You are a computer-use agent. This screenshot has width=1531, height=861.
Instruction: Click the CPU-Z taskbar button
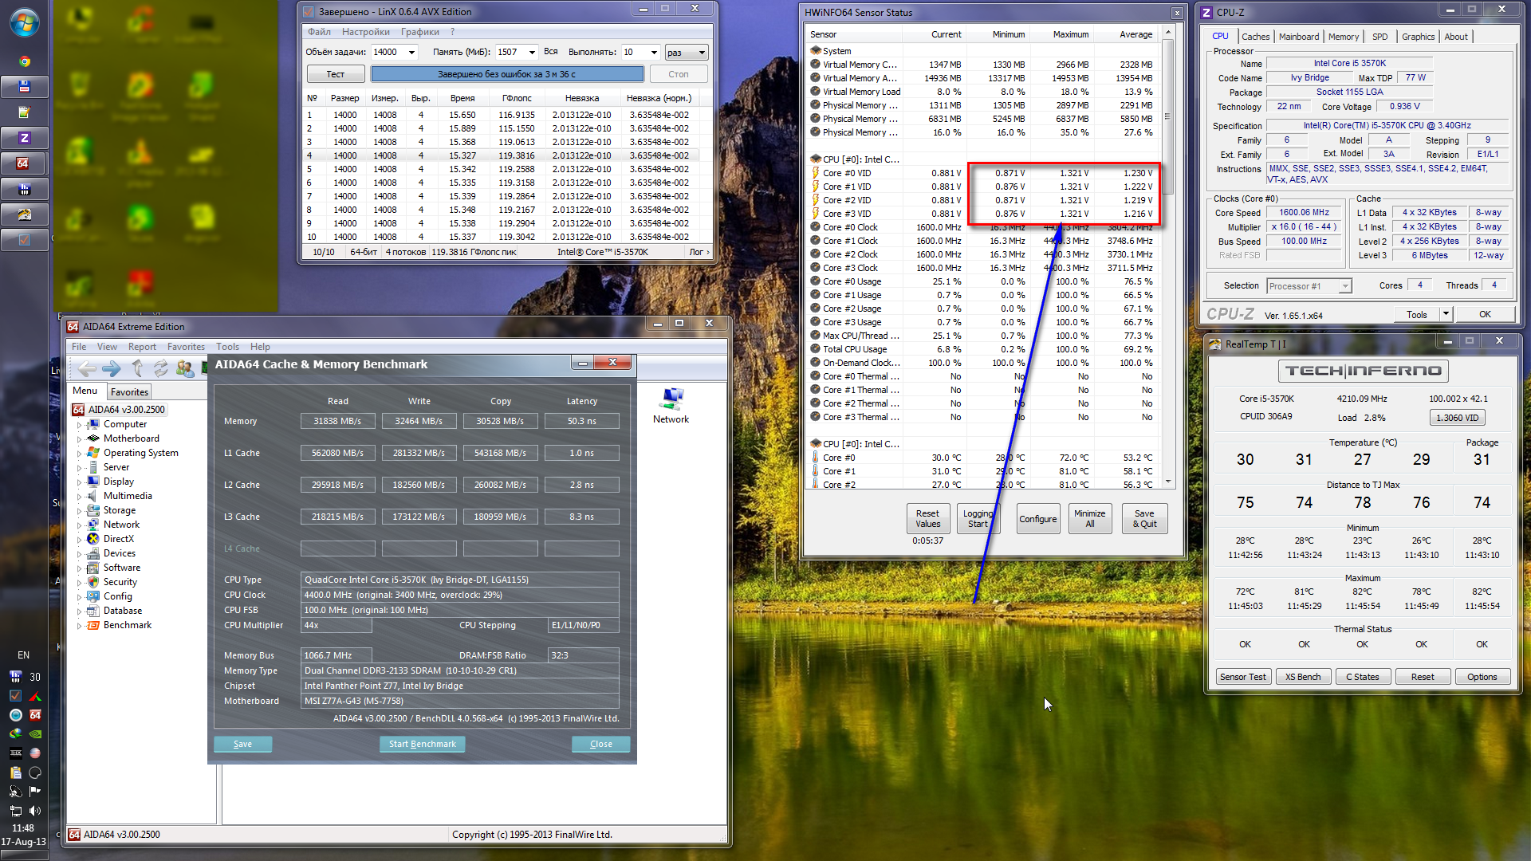[25, 138]
